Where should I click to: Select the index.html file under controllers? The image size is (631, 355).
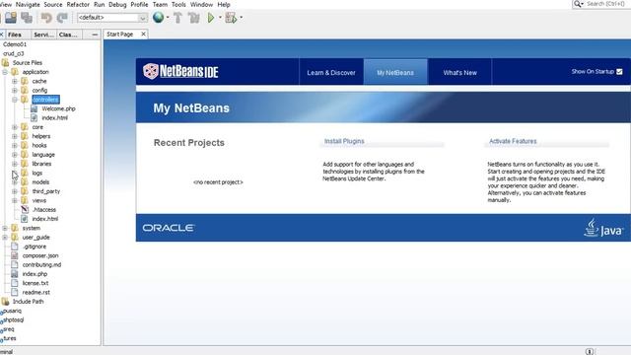55,118
